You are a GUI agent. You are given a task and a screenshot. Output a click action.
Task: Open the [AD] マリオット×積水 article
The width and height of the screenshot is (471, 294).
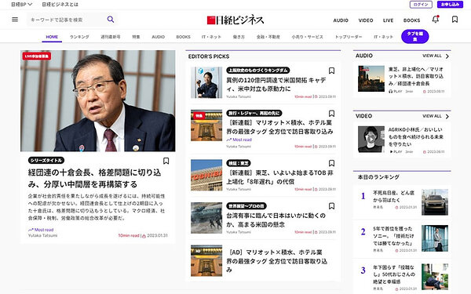(276, 261)
